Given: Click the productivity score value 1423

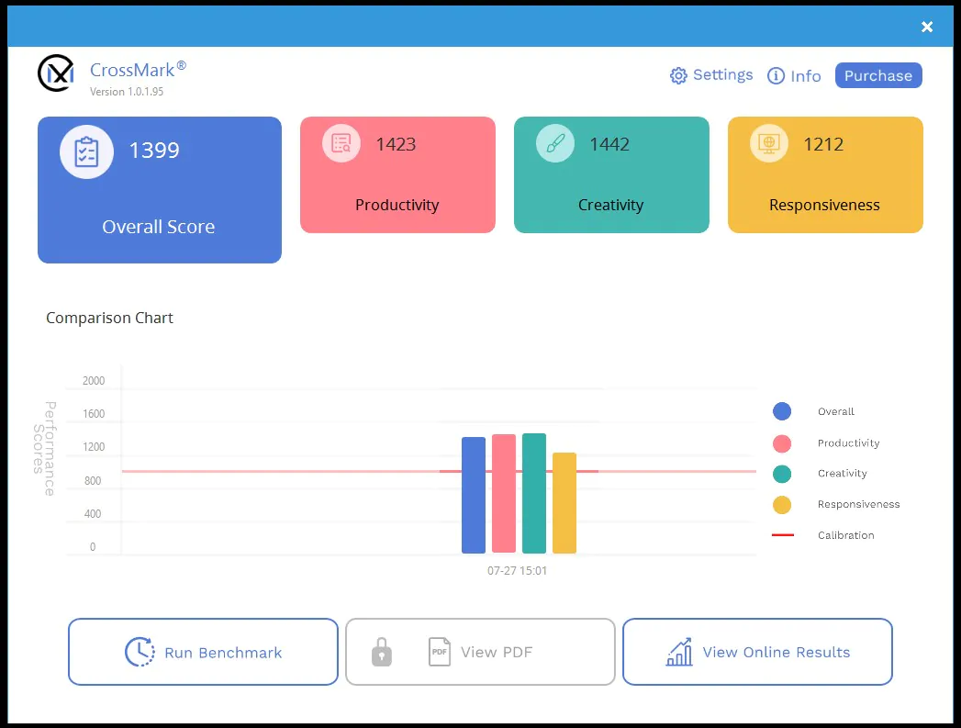Looking at the screenshot, I should 396,144.
